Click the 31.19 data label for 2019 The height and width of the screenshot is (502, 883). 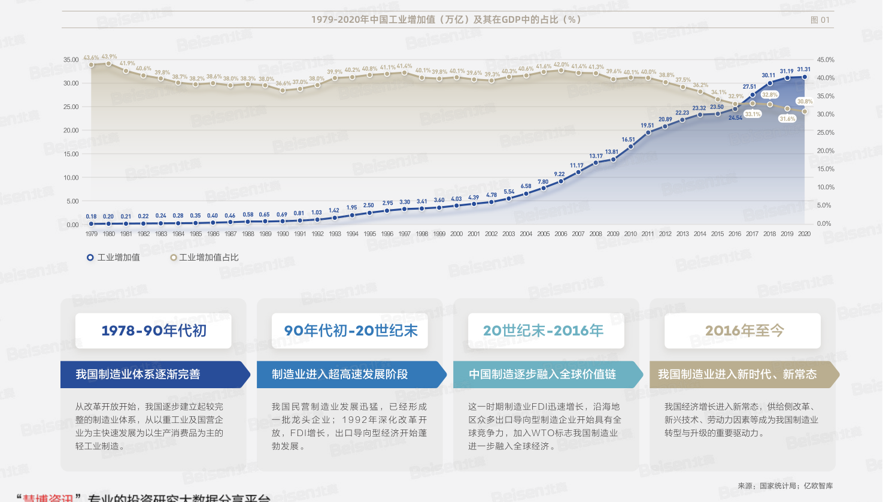point(787,71)
